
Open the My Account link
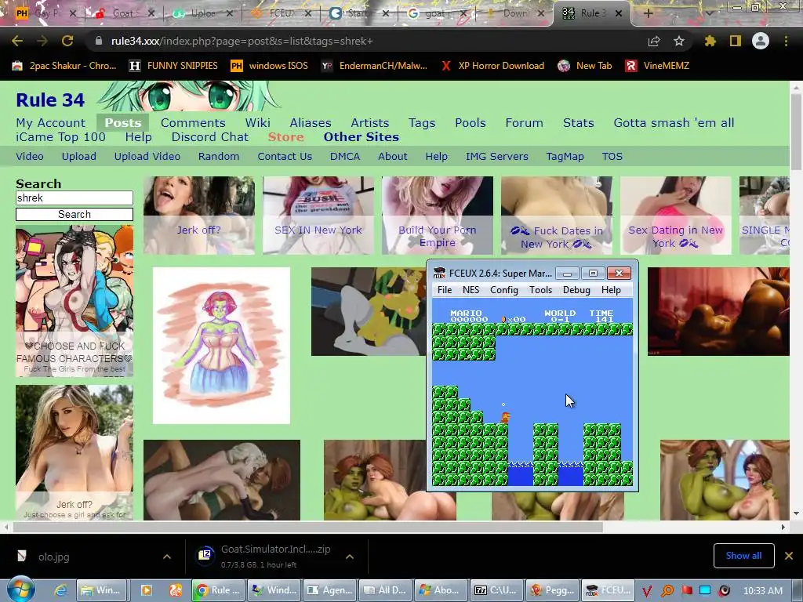click(51, 123)
